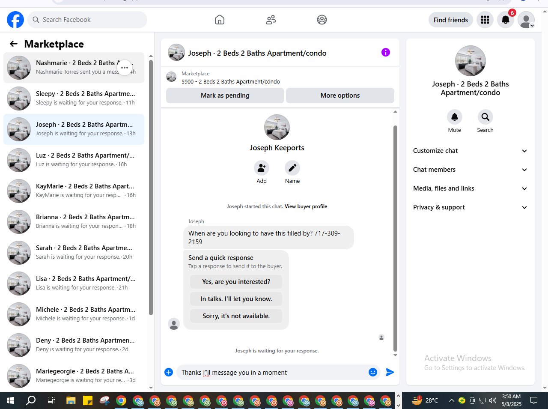Open Task View in the taskbar
The width and height of the screenshot is (548, 409).
tap(51, 401)
